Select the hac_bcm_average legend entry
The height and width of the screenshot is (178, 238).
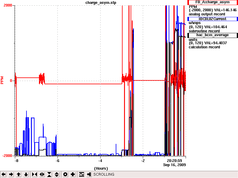pos(212,35)
